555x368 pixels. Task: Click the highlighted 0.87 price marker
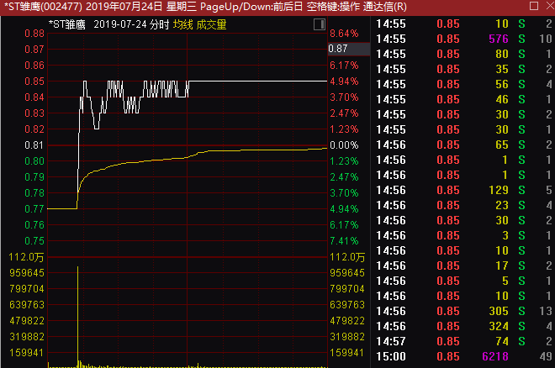pyautogui.click(x=338, y=50)
